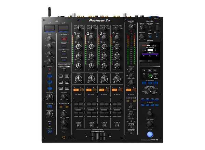Turn channel 1 input selector switch

point(79,28)
